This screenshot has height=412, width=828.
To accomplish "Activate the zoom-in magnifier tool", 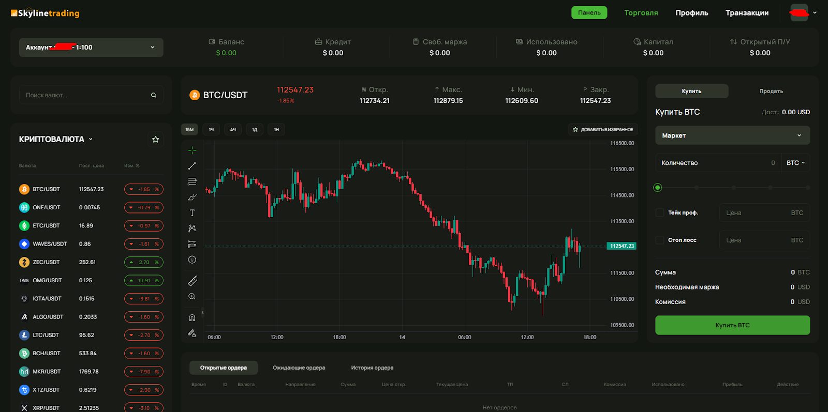I will 192,296.
